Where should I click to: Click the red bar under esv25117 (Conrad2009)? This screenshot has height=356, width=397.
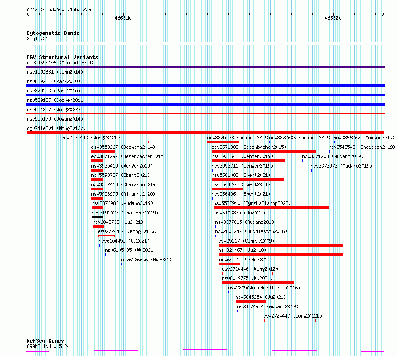[x=281, y=245]
